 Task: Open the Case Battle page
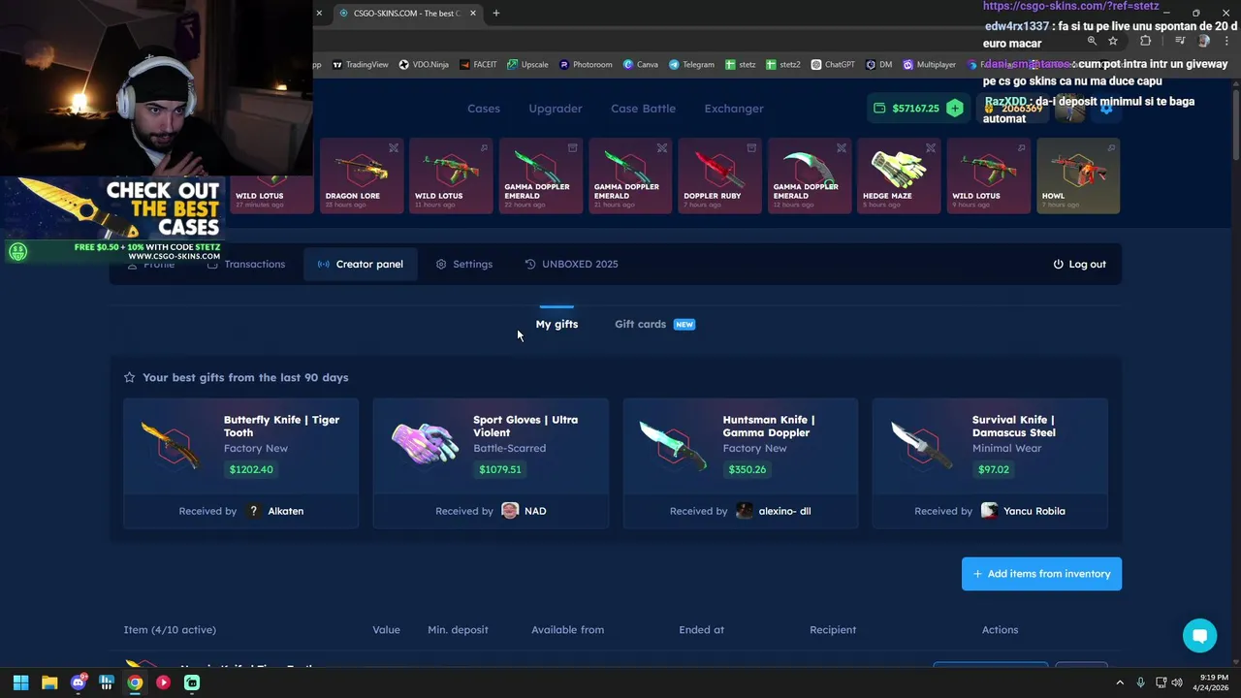pyautogui.click(x=643, y=109)
